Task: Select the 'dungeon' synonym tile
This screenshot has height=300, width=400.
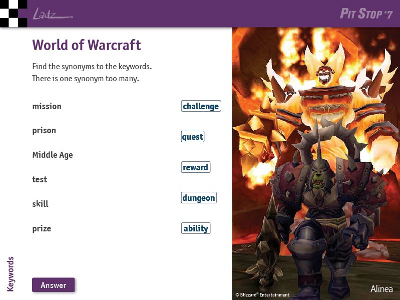Action: coord(199,198)
